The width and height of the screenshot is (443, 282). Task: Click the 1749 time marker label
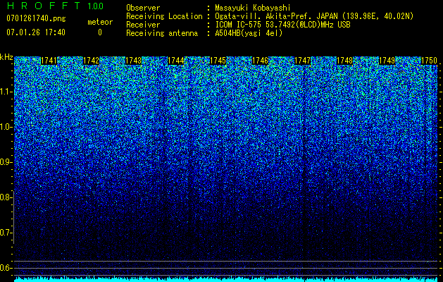[387, 61]
